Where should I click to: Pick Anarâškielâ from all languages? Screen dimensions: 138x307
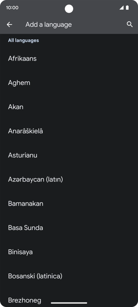pos(69,131)
